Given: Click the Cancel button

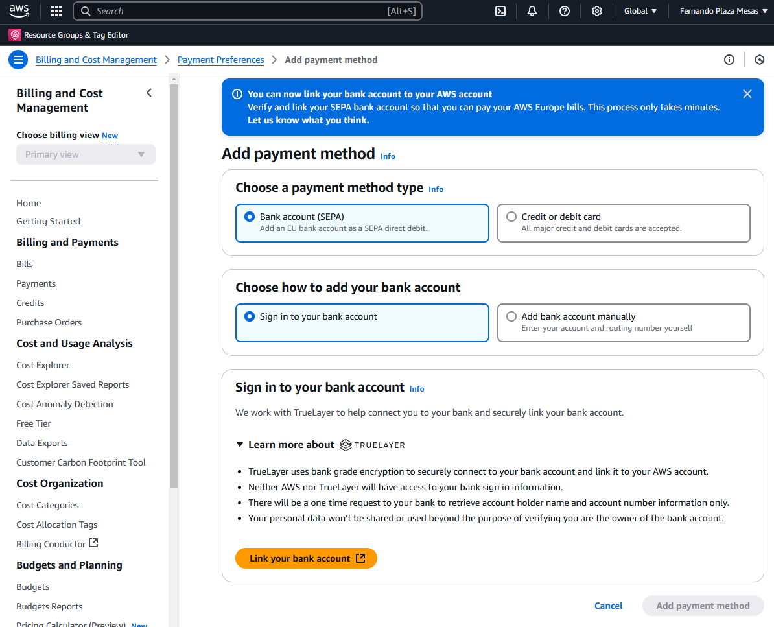Looking at the screenshot, I should [608, 606].
